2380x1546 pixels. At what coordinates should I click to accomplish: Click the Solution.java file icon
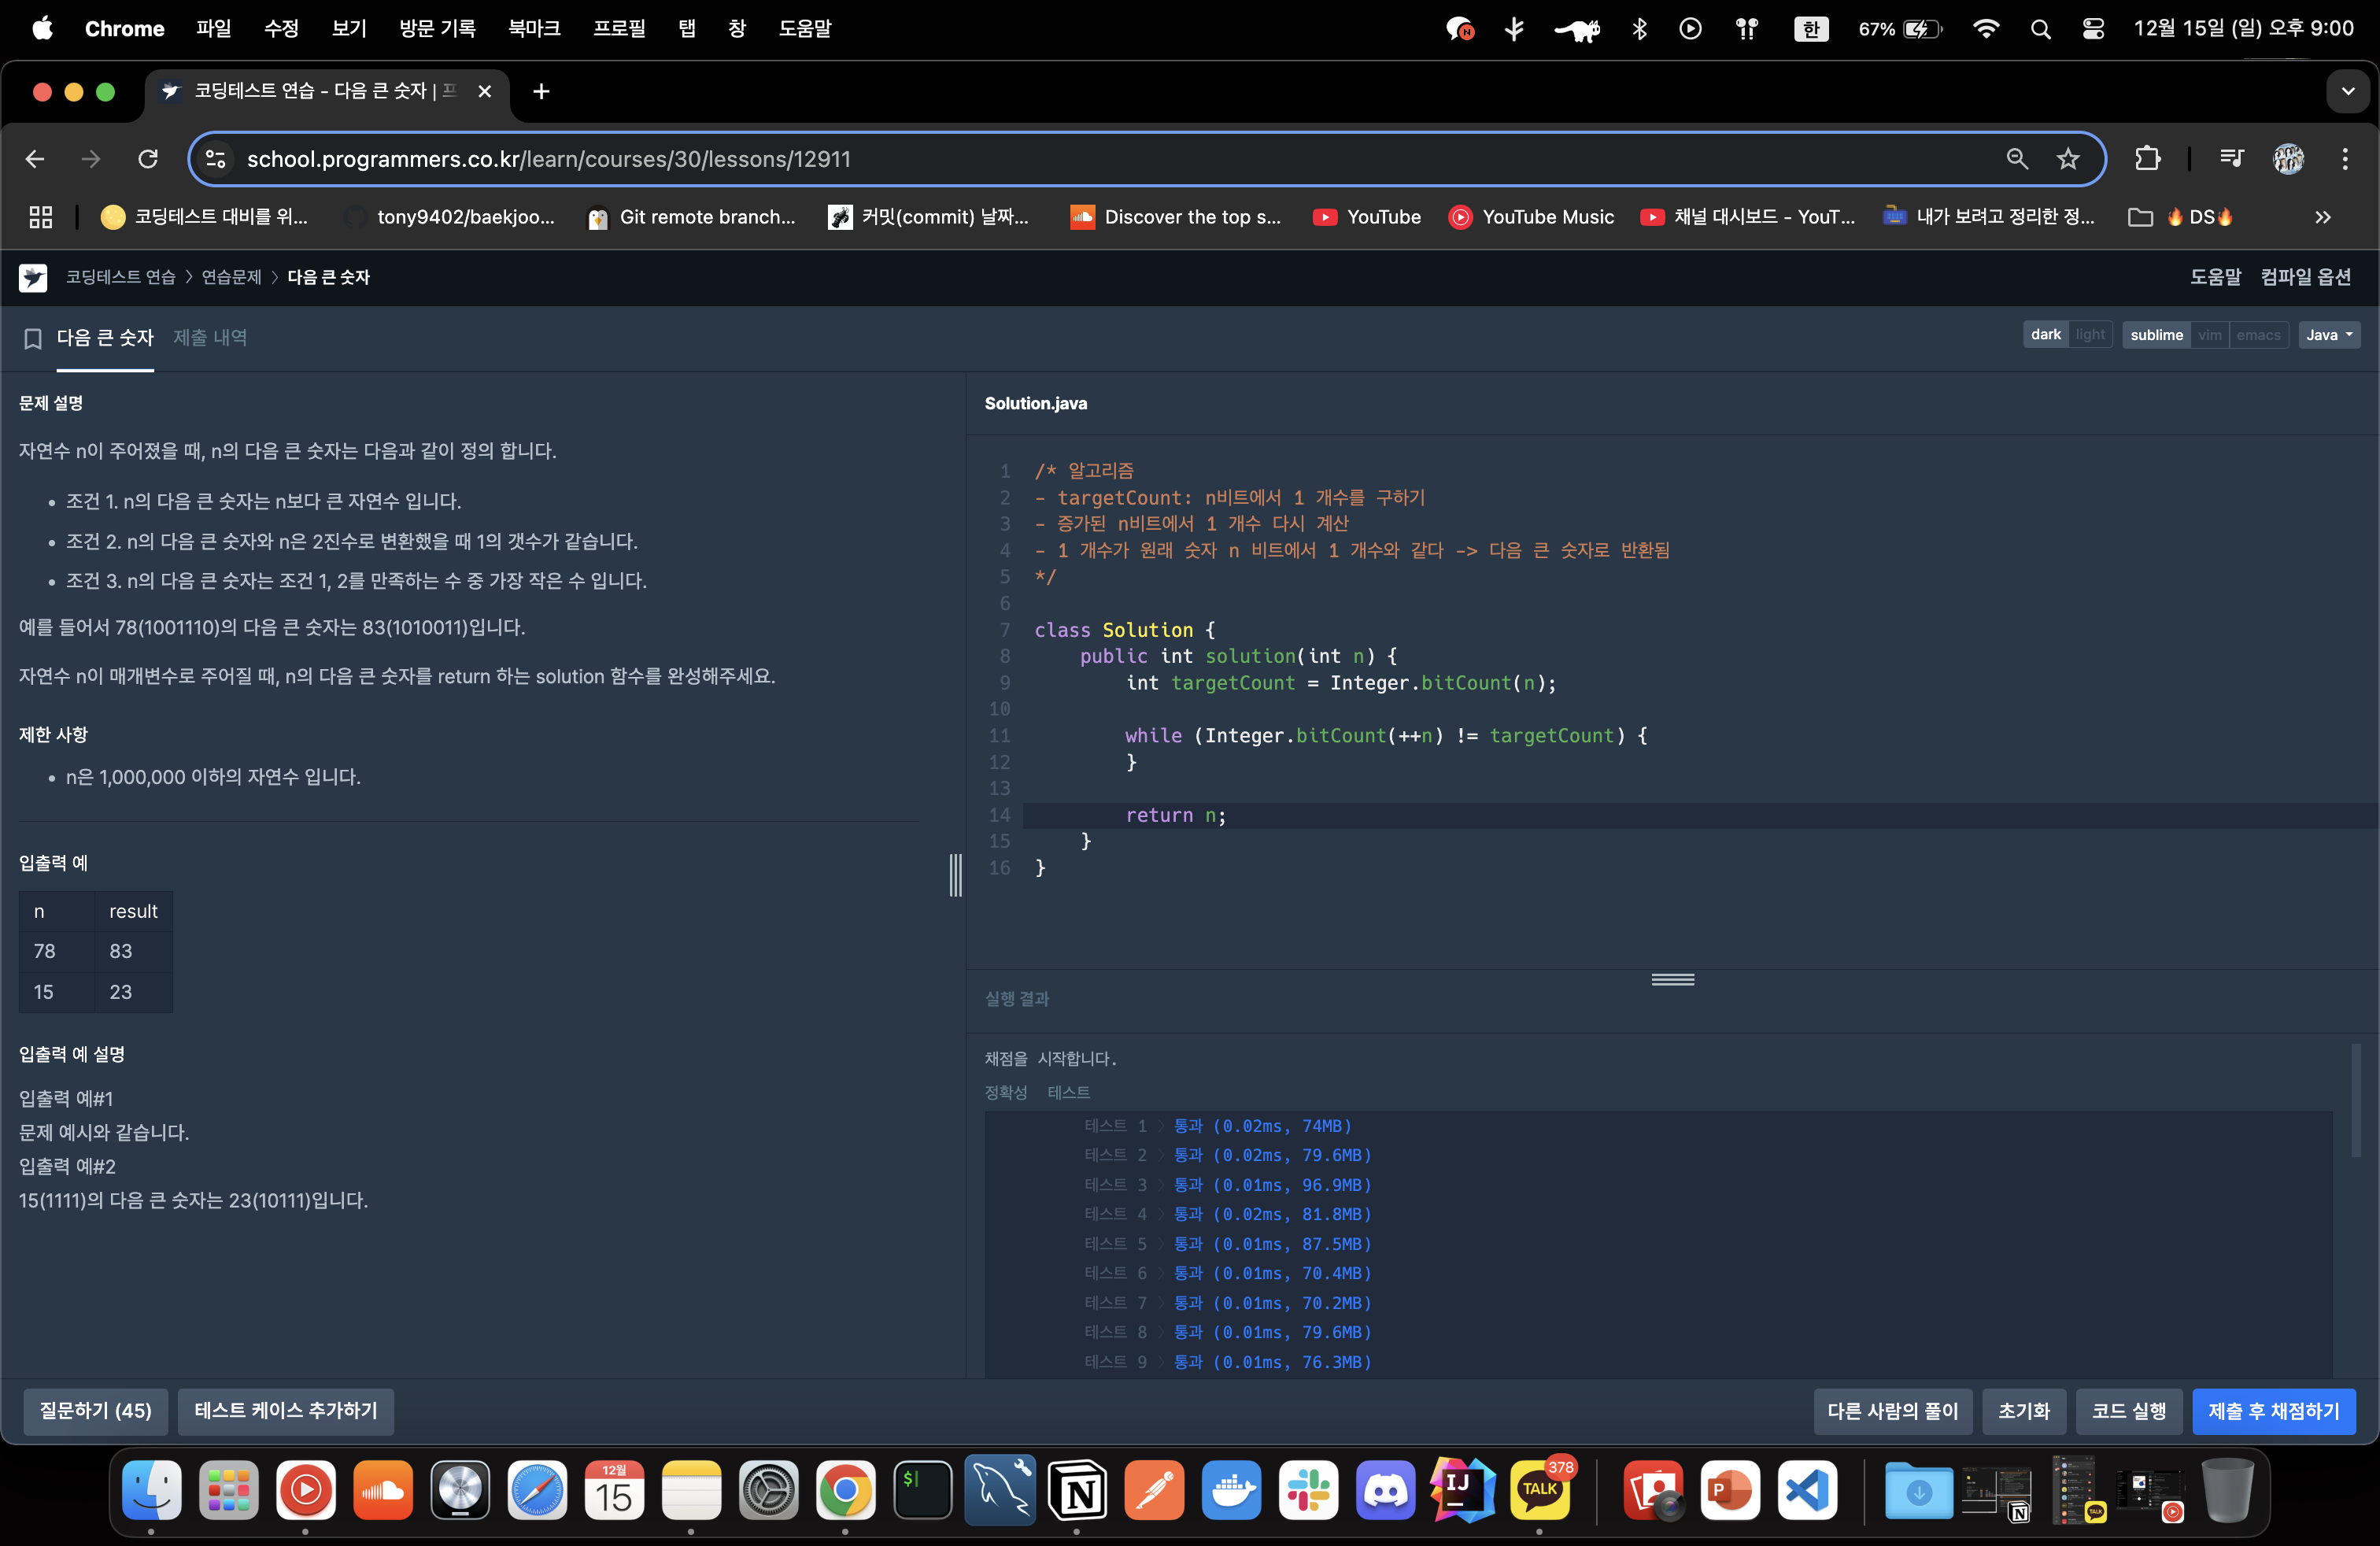coord(1034,402)
